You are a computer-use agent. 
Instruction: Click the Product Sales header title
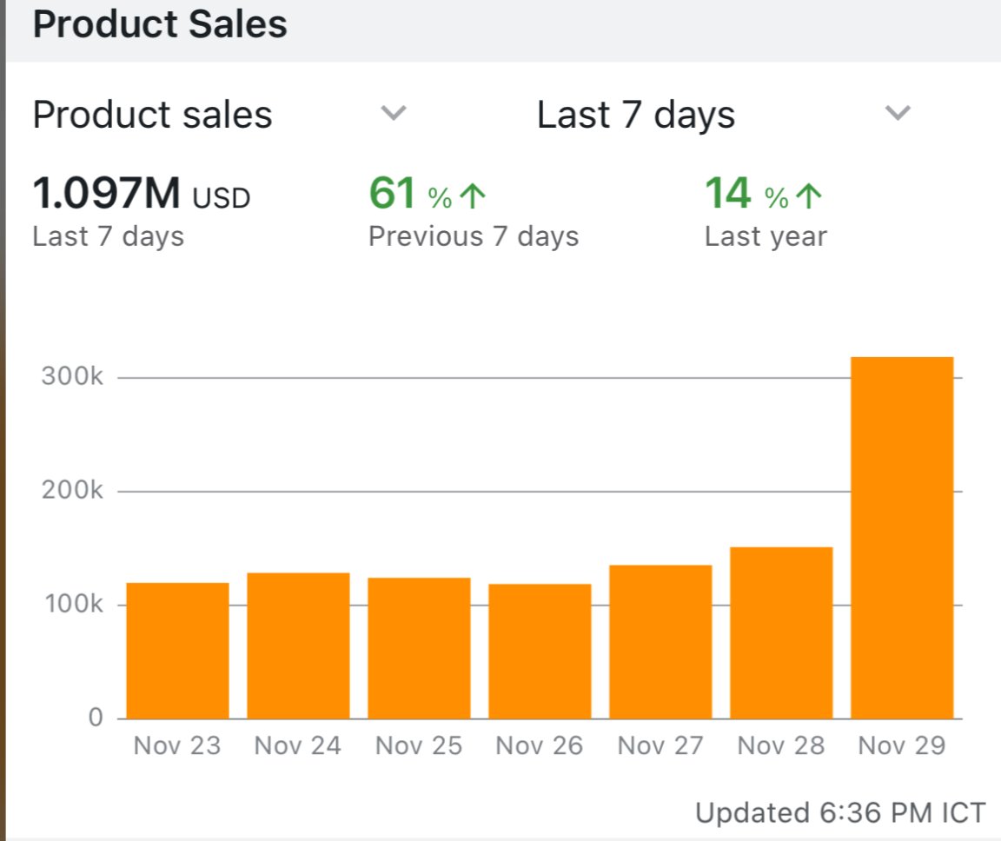click(x=159, y=24)
